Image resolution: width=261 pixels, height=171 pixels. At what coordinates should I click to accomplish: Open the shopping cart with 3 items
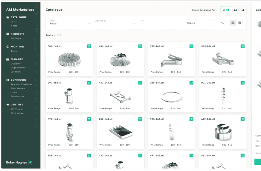tap(225, 10)
